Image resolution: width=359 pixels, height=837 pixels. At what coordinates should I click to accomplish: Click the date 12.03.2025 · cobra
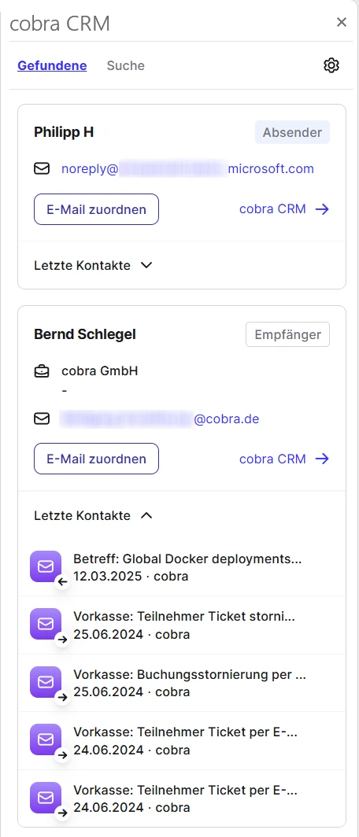pyautogui.click(x=131, y=577)
